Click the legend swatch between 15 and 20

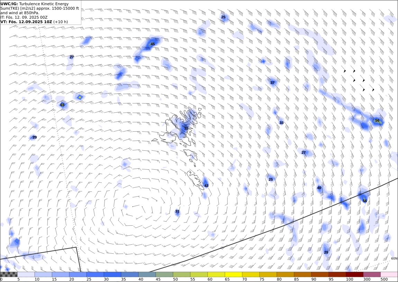pos(61,274)
